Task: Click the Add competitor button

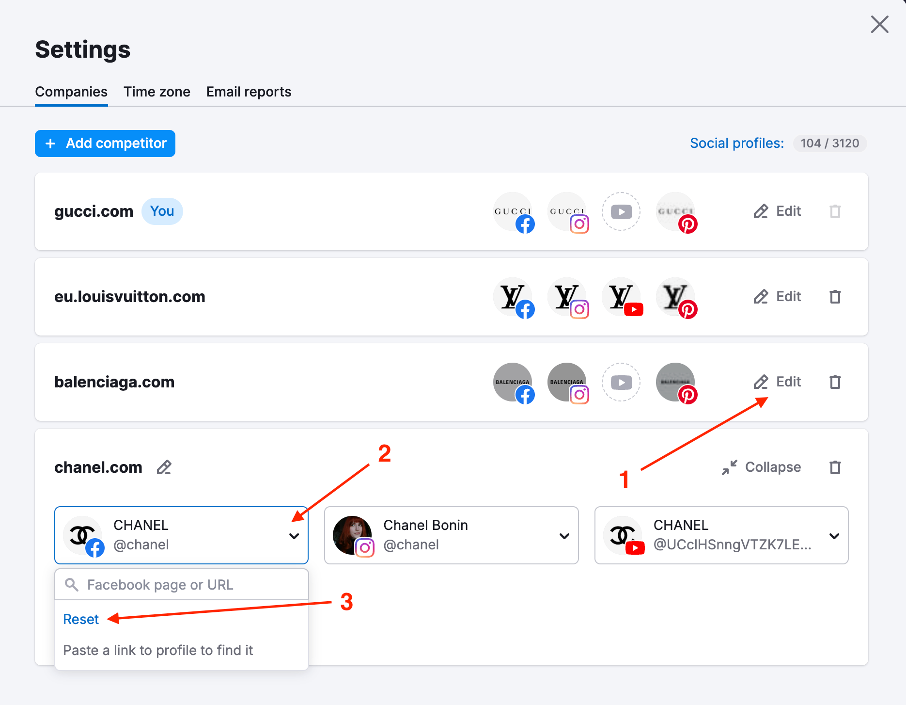Action: (x=105, y=144)
